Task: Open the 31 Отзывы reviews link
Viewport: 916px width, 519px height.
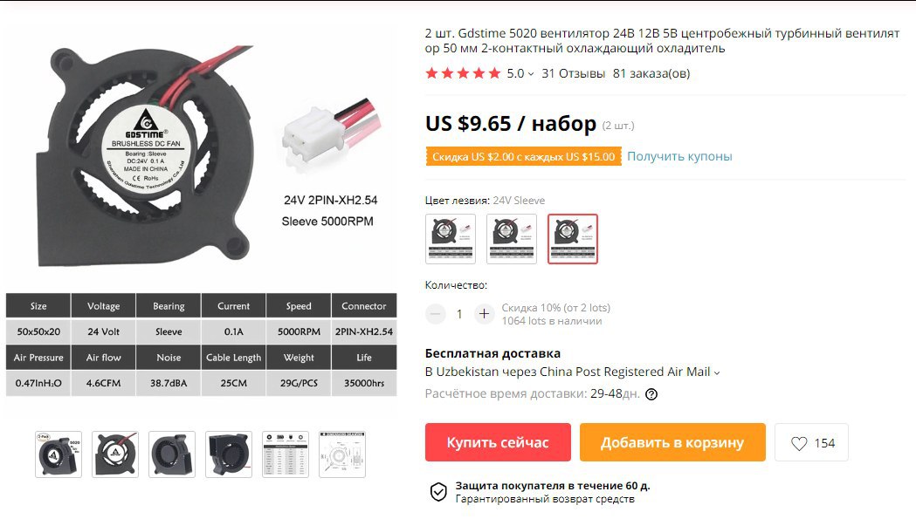Action: (573, 73)
